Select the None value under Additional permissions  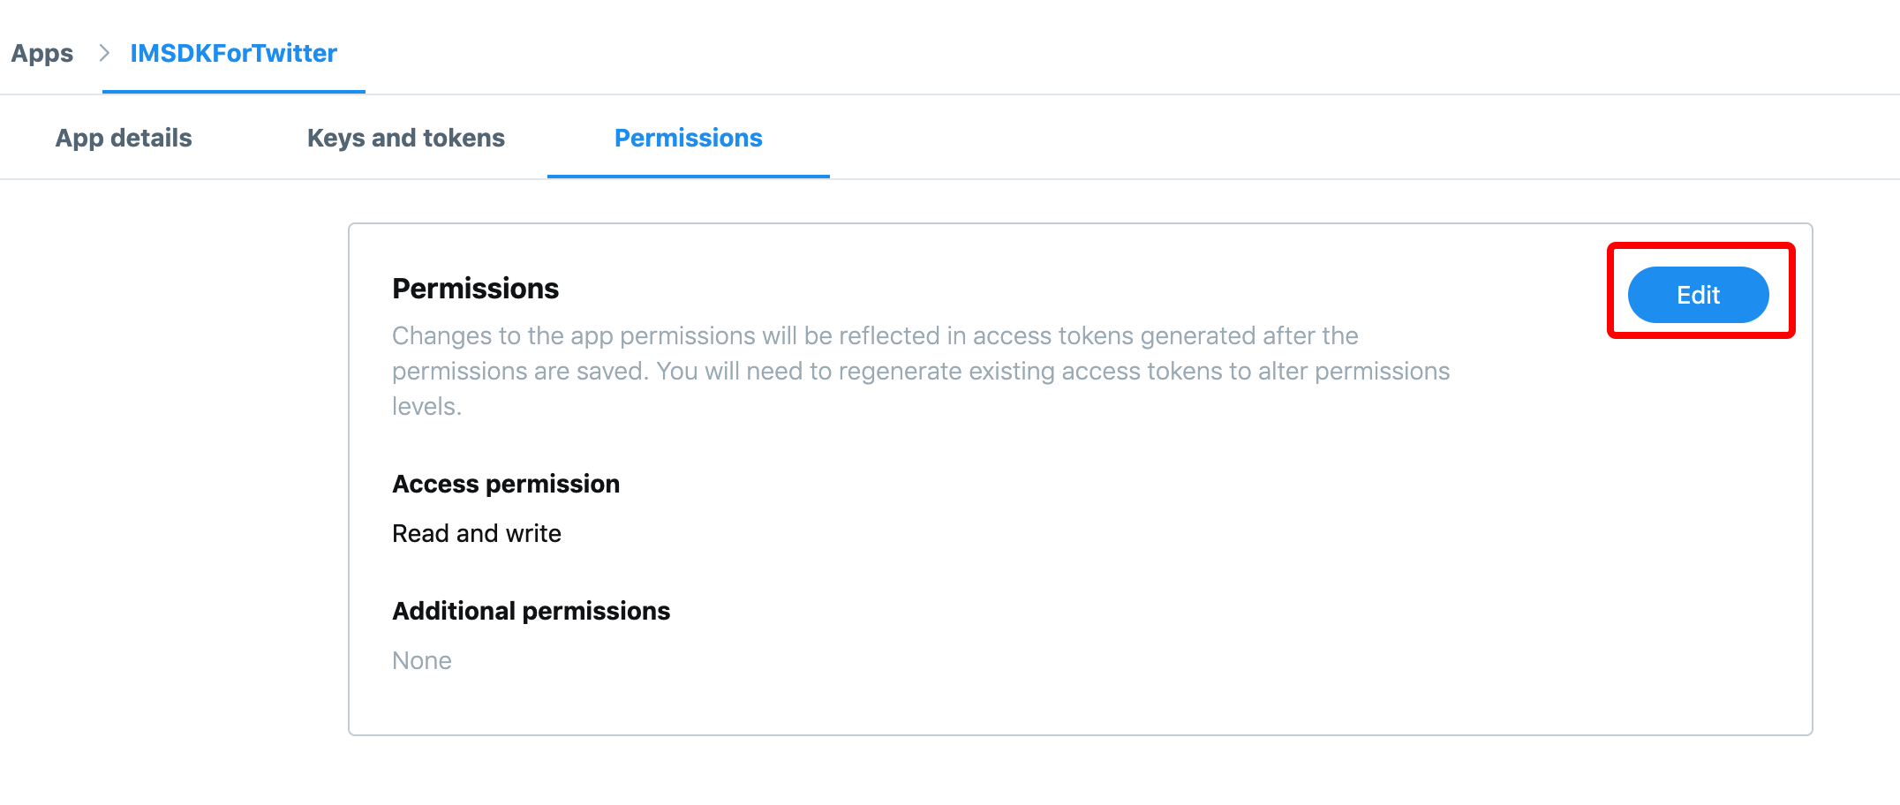pos(421,659)
